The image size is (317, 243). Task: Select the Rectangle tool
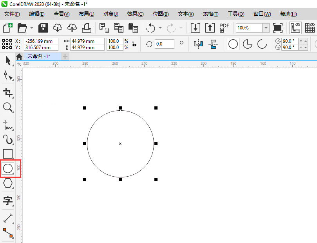[8, 153]
